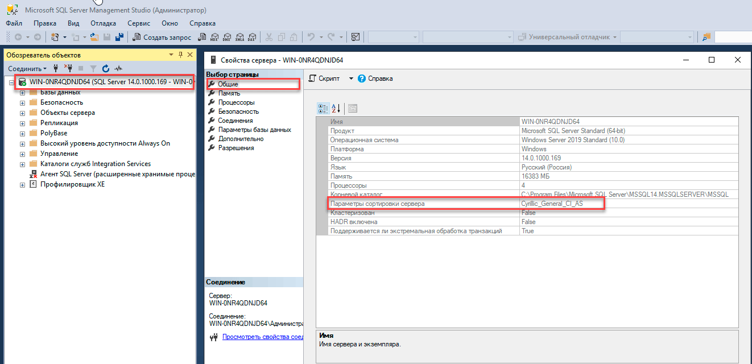Screen dimensions: 752x364
Task: Open the Скрипт dropdown arrow
Action: click(x=351, y=78)
